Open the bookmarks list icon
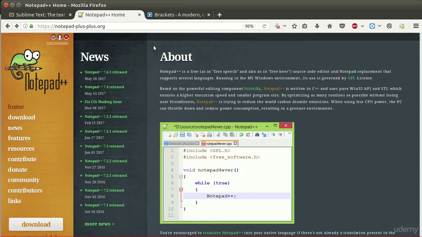Screen dimensions: 422x237 pos(305,26)
